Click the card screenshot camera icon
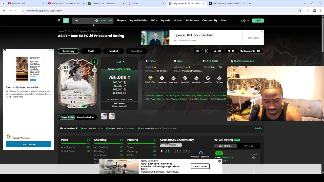324x182 pixels. pos(206,51)
